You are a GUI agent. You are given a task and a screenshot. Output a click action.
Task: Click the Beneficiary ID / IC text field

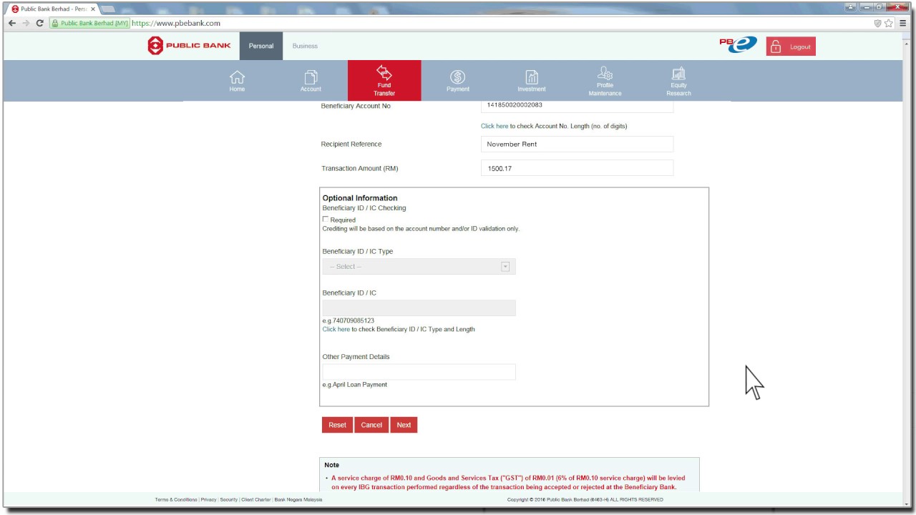click(x=419, y=308)
